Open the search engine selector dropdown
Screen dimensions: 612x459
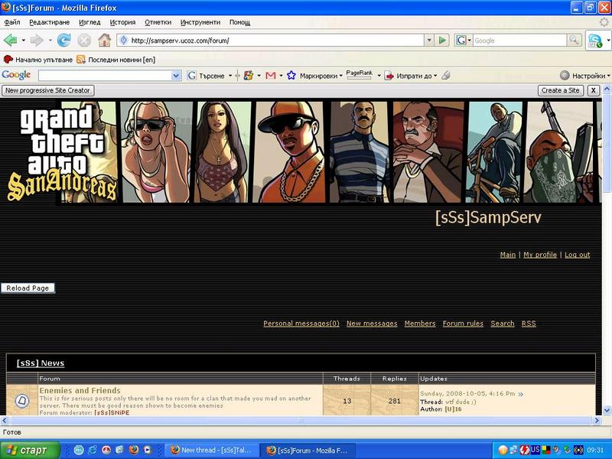469,41
